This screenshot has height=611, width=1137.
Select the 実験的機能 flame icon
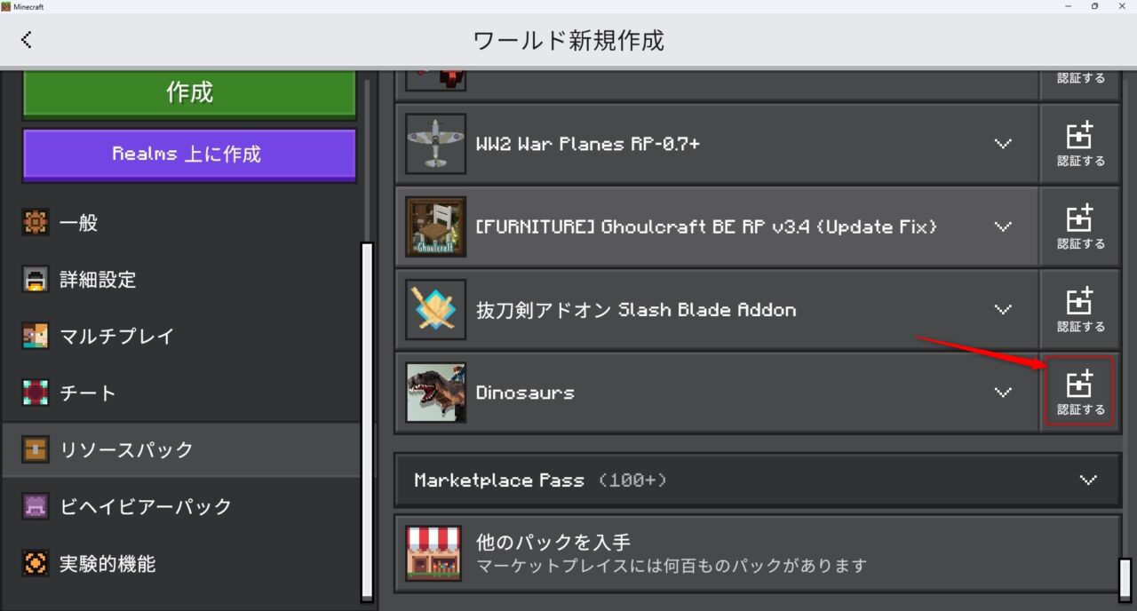[36, 563]
